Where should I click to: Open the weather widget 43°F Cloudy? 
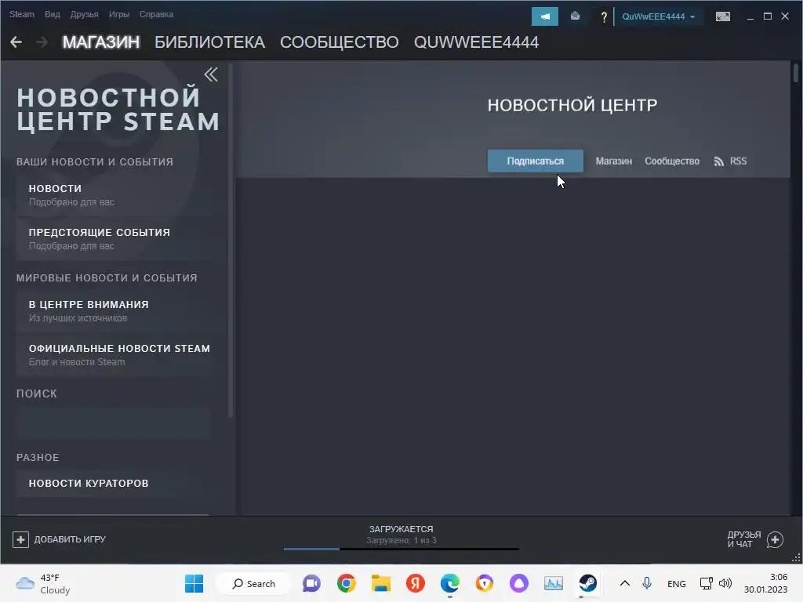pyautogui.click(x=43, y=583)
